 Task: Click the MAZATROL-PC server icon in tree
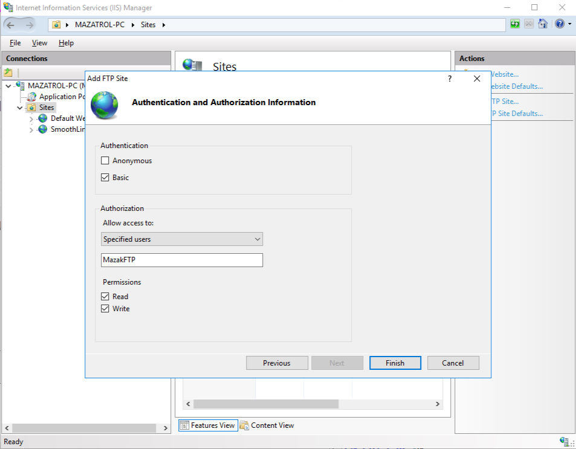[x=21, y=86]
